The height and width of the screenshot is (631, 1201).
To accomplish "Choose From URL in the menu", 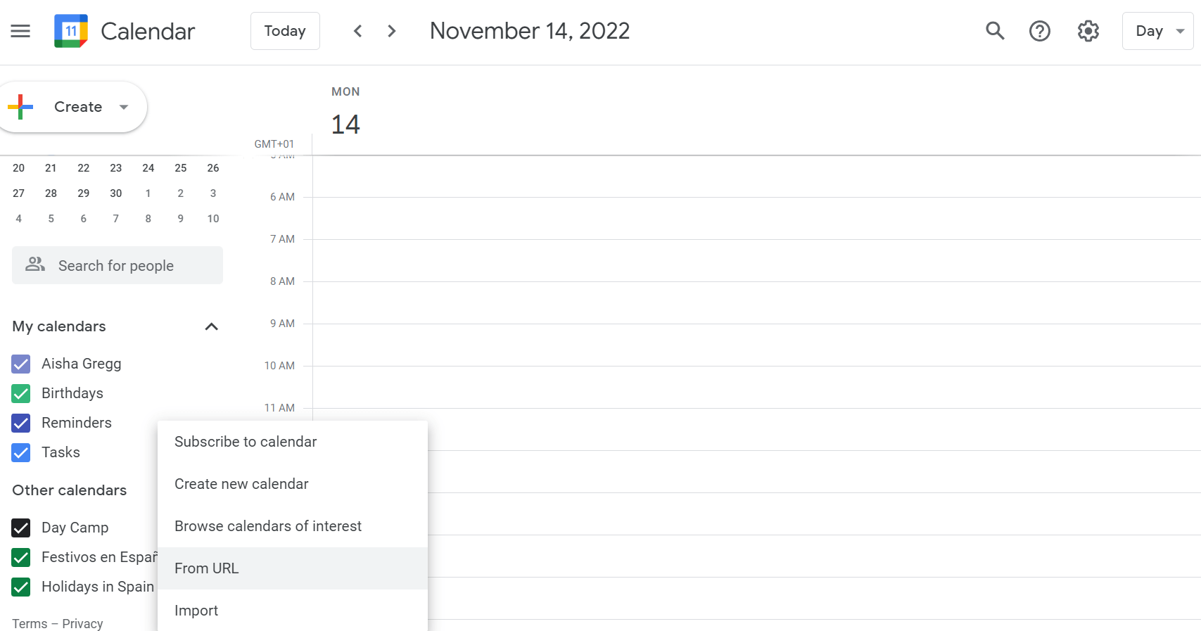I will (207, 568).
